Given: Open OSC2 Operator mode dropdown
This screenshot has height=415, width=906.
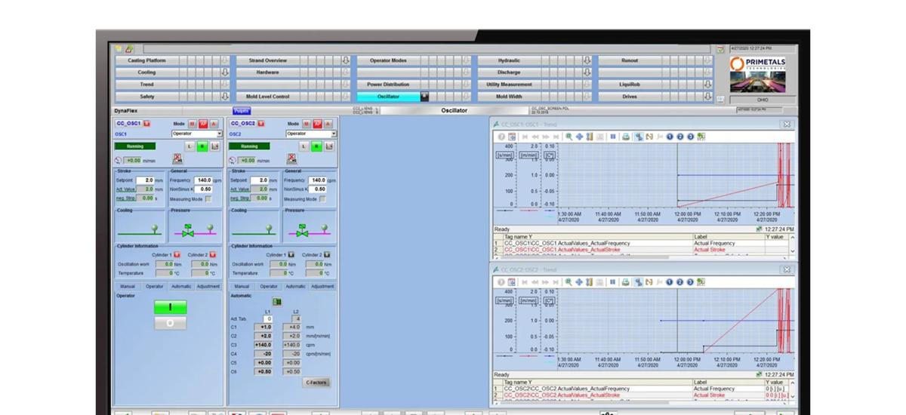Looking at the screenshot, I should (x=334, y=134).
